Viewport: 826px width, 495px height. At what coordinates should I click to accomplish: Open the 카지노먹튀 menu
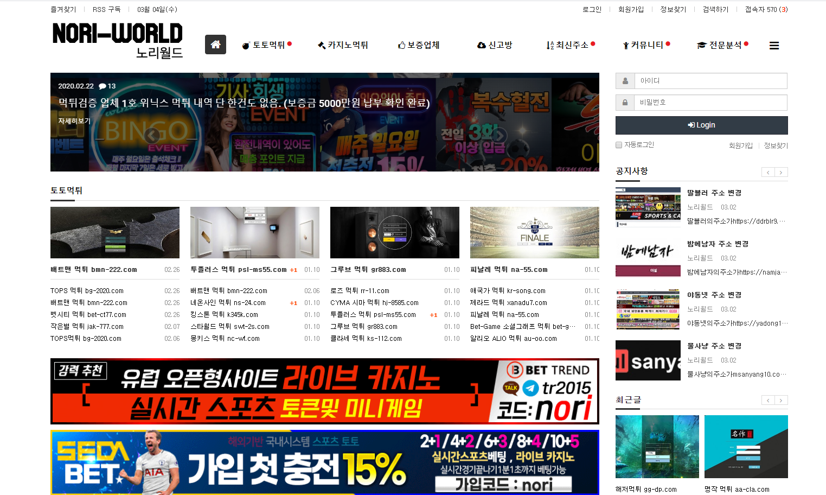click(343, 45)
